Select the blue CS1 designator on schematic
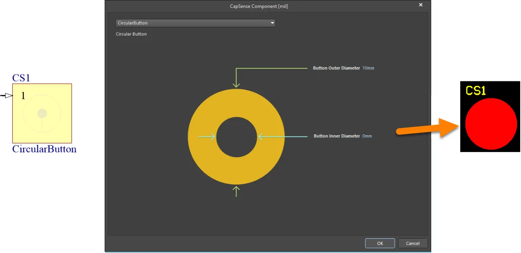This screenshot has height=253, width=521. point(21,78)
